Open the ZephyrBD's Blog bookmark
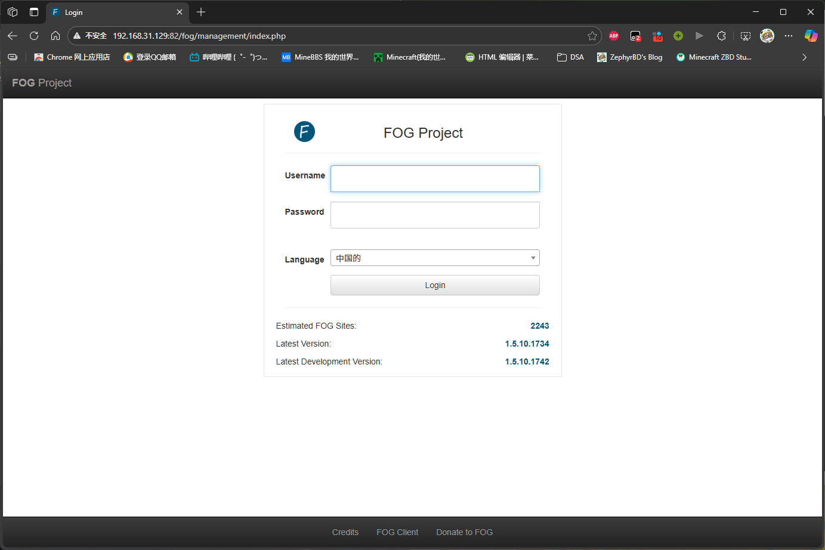The width and height of the screenshot is (825, 550). 630,57
